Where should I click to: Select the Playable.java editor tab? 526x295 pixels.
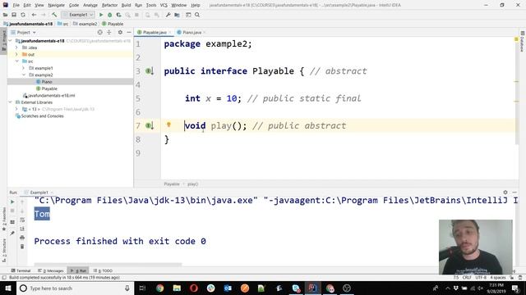[155, 33]
